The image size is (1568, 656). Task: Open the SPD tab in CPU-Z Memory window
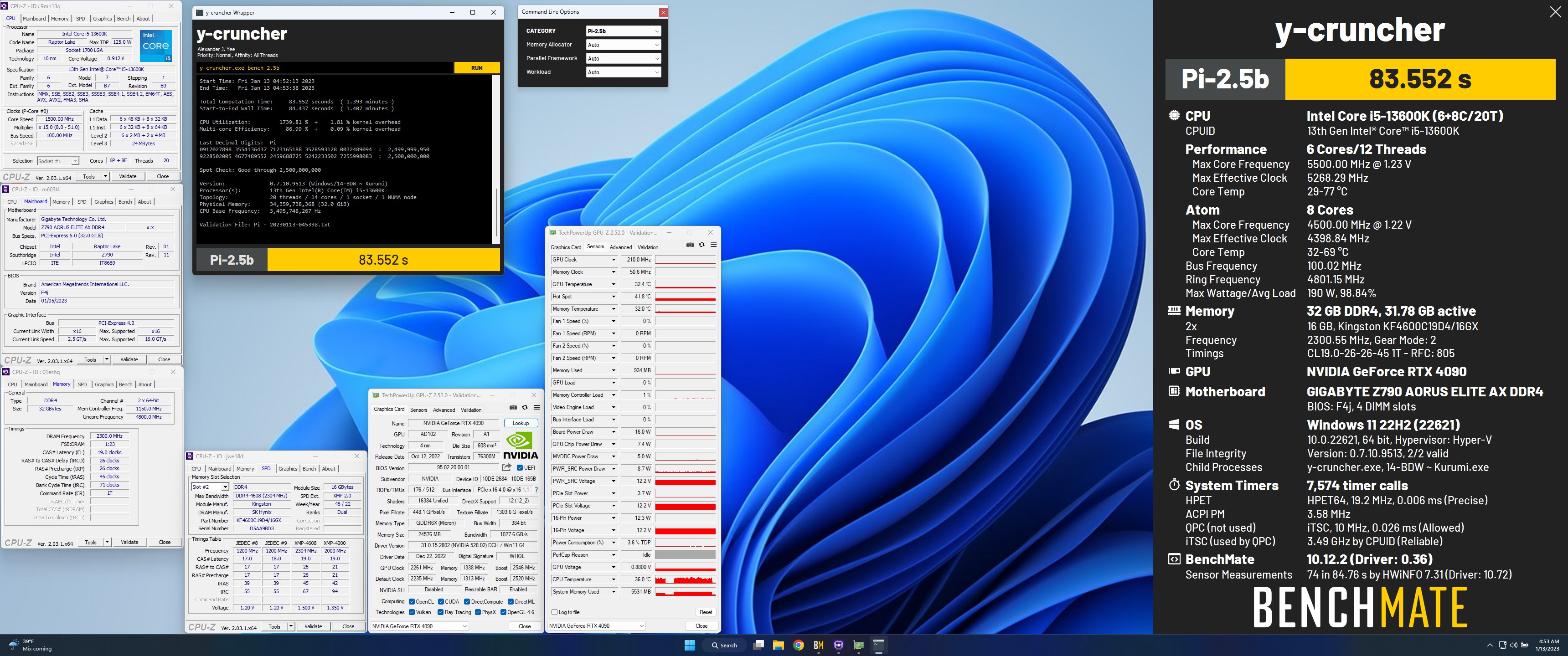[x=82, y=384]
